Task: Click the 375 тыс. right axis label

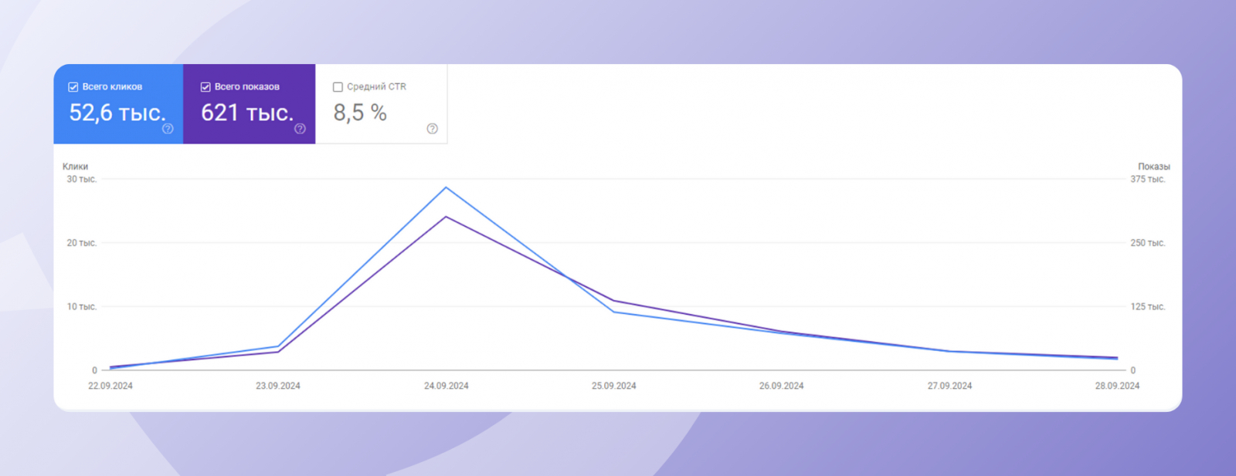Action: 1147,179
